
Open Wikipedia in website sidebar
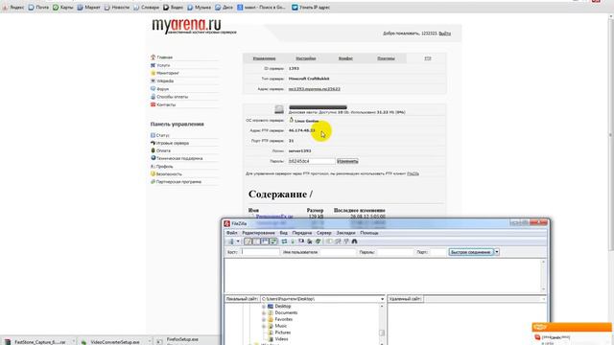(x=165, y=80)
